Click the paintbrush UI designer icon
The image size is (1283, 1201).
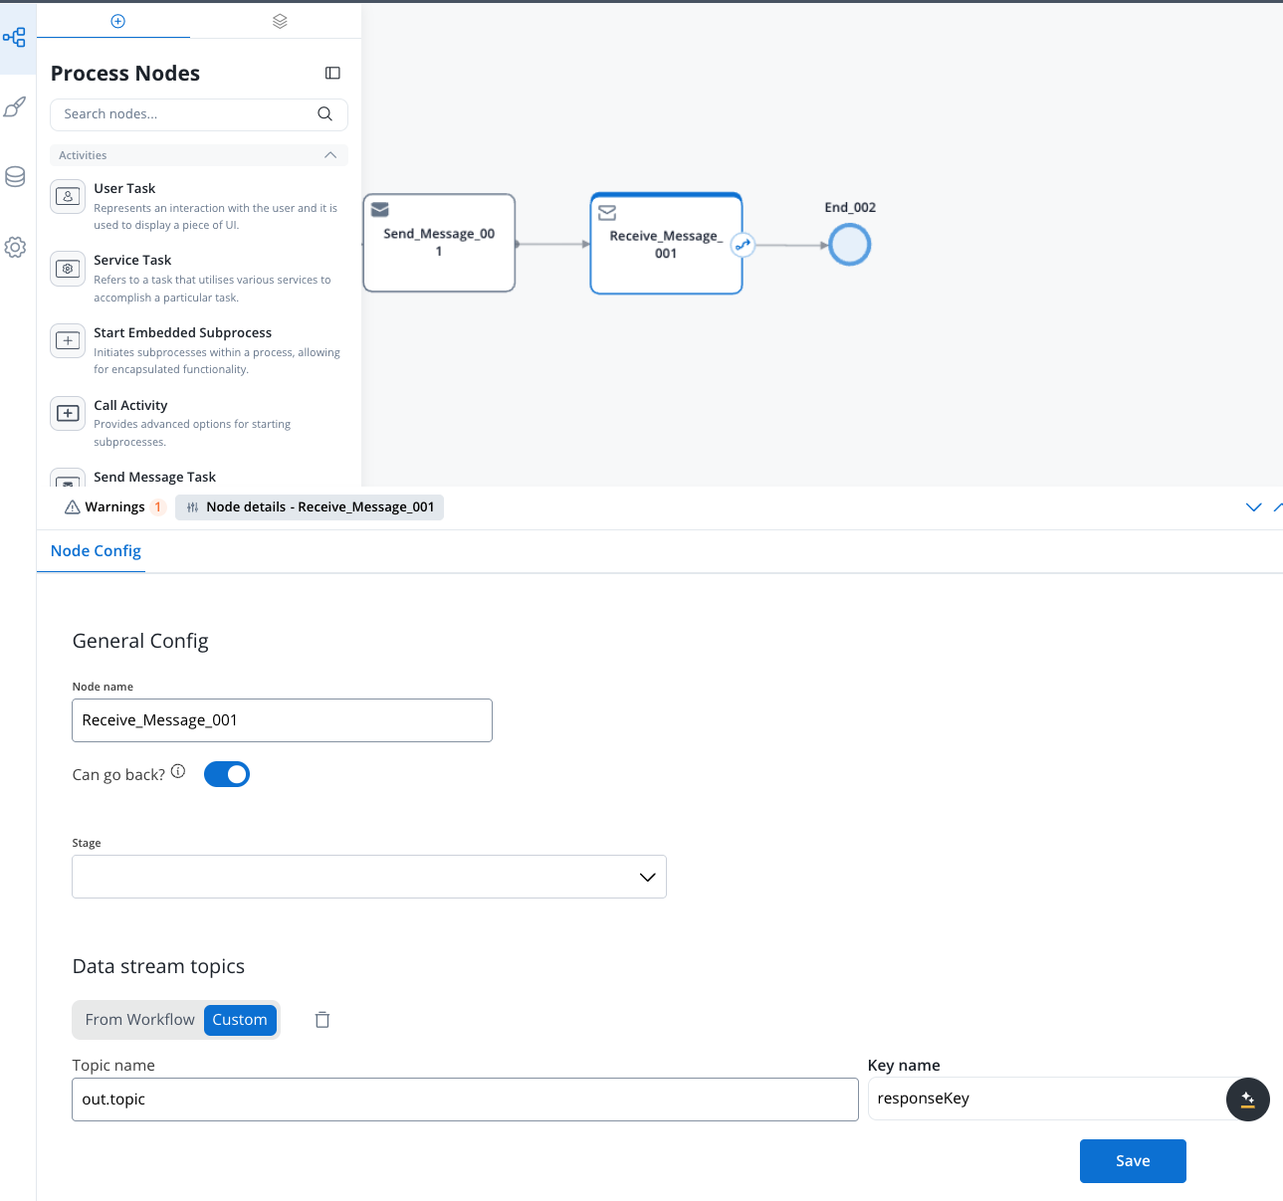pos(15,107)
